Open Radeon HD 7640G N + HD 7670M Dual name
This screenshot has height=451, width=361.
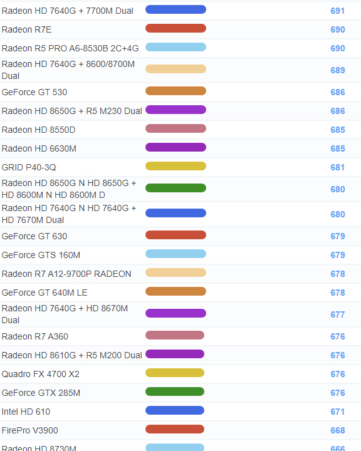pos(69,214)
